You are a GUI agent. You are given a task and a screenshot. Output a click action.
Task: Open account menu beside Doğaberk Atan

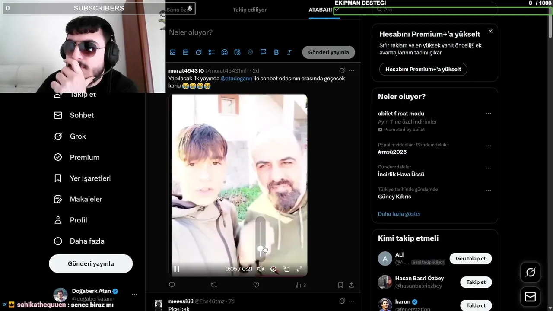coord(134,295)
